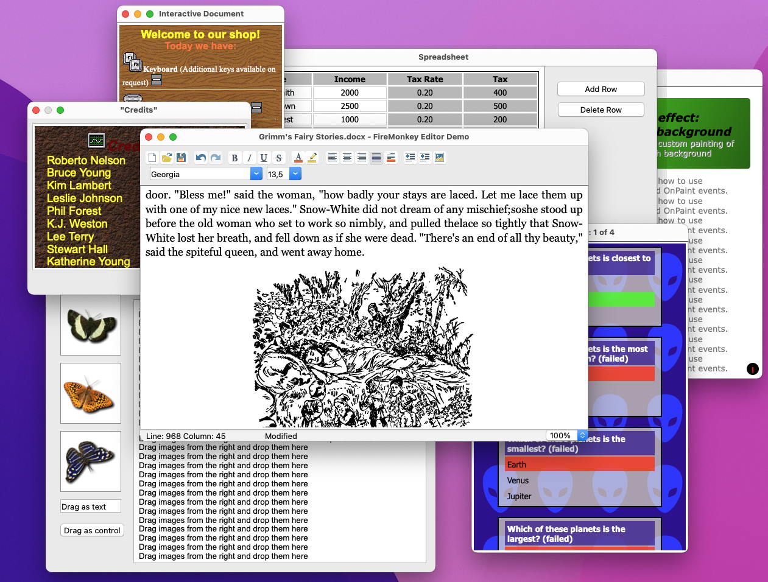Change the font color

[298, 158]
